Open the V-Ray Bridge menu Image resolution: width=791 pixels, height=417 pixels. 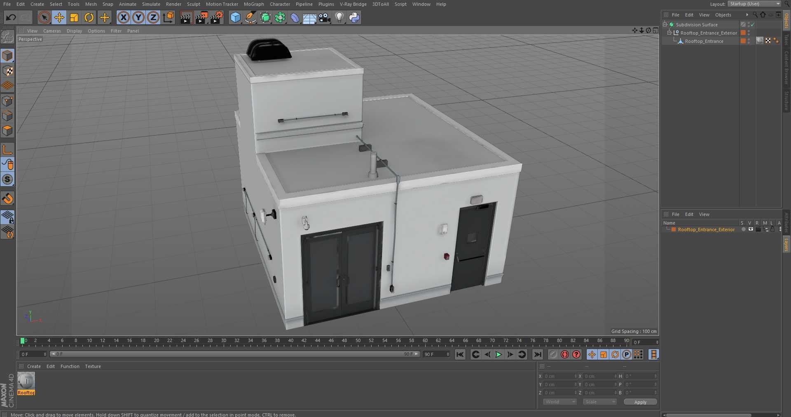point(353,4)
